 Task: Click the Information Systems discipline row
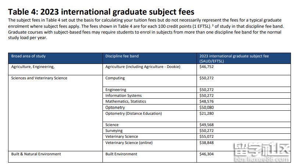[x=123, y=95]
